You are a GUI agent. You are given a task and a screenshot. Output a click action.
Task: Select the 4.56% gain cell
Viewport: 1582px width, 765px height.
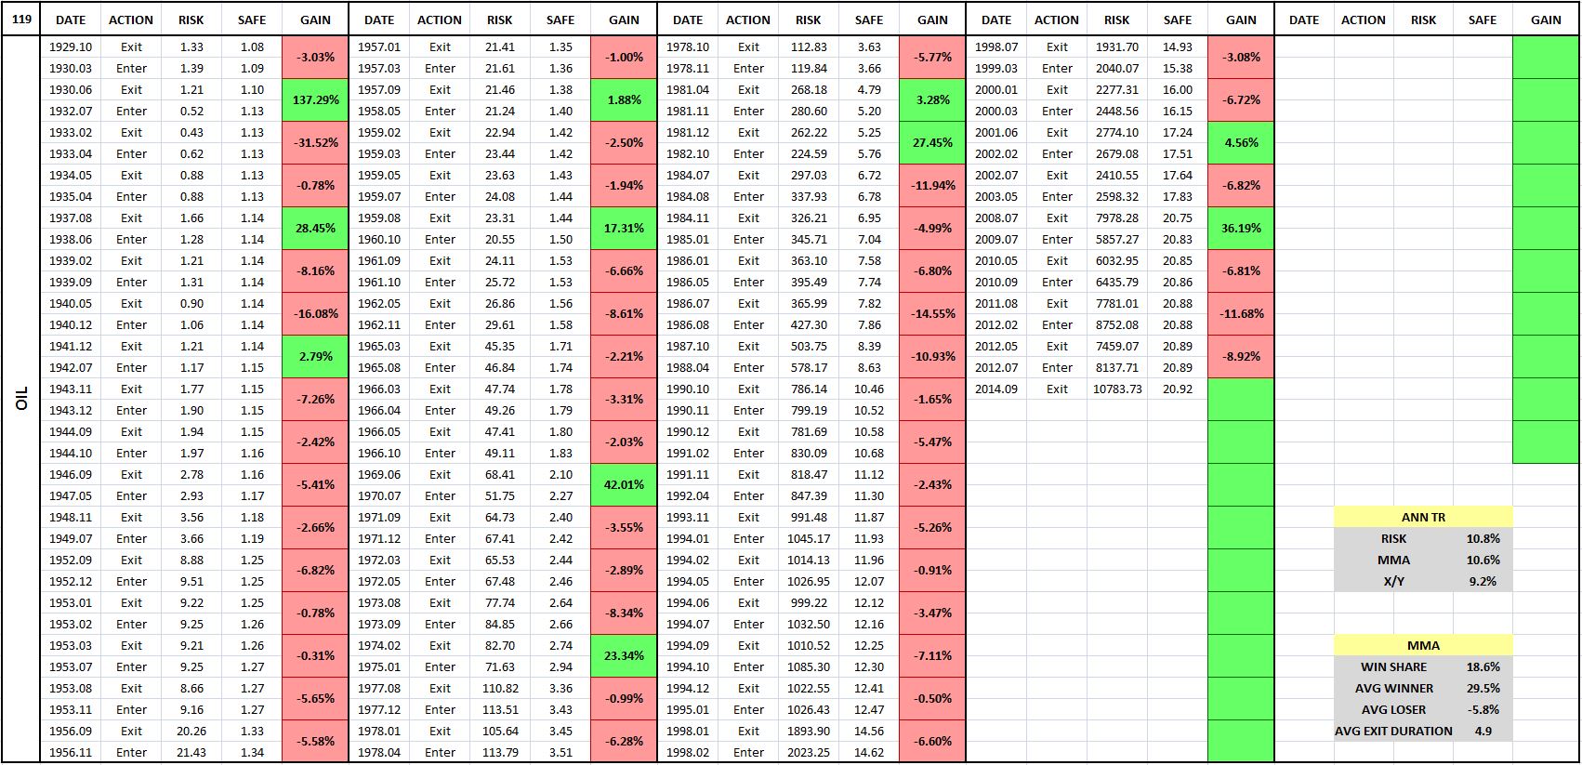(x=1241, y=142)
